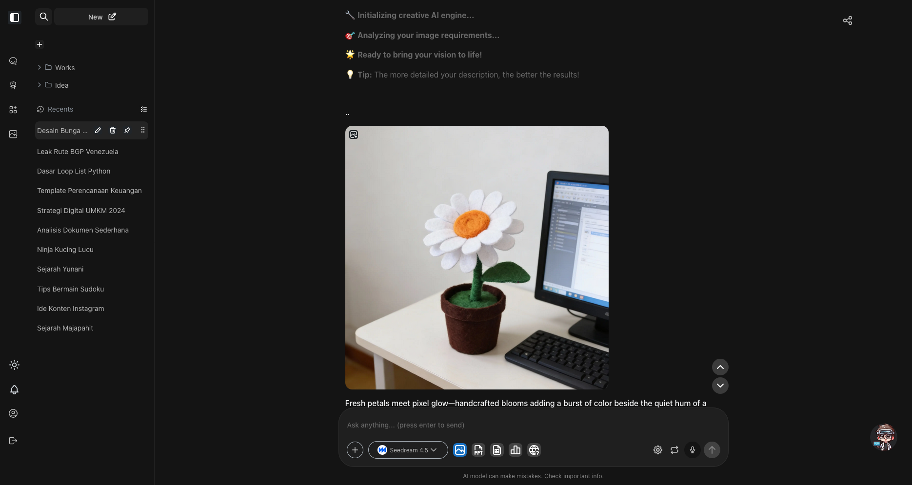Switch the theme with the sun icon
This screenshot has height=485, width=912.
(x=14, y=365)
